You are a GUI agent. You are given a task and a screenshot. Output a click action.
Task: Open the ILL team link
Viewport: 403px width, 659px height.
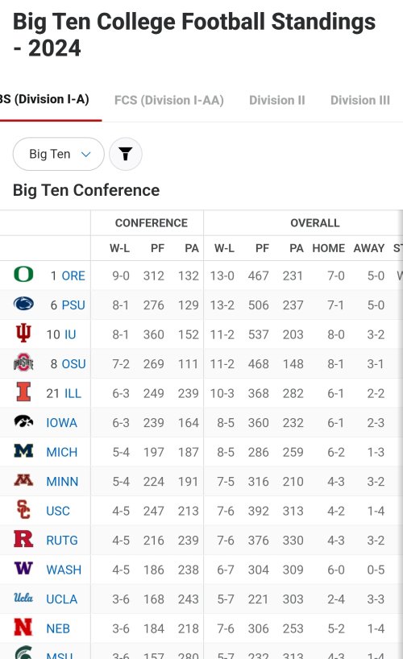(x=73, y=393)
